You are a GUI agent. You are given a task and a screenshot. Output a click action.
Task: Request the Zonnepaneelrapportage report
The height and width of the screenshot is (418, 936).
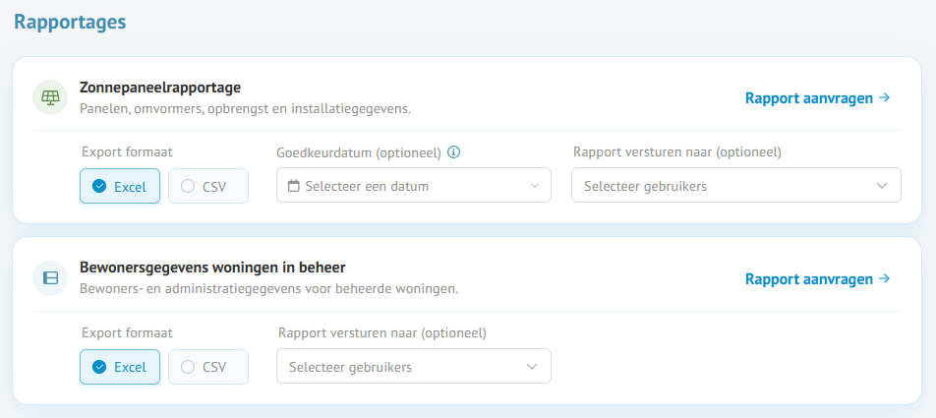pos(817,98)
